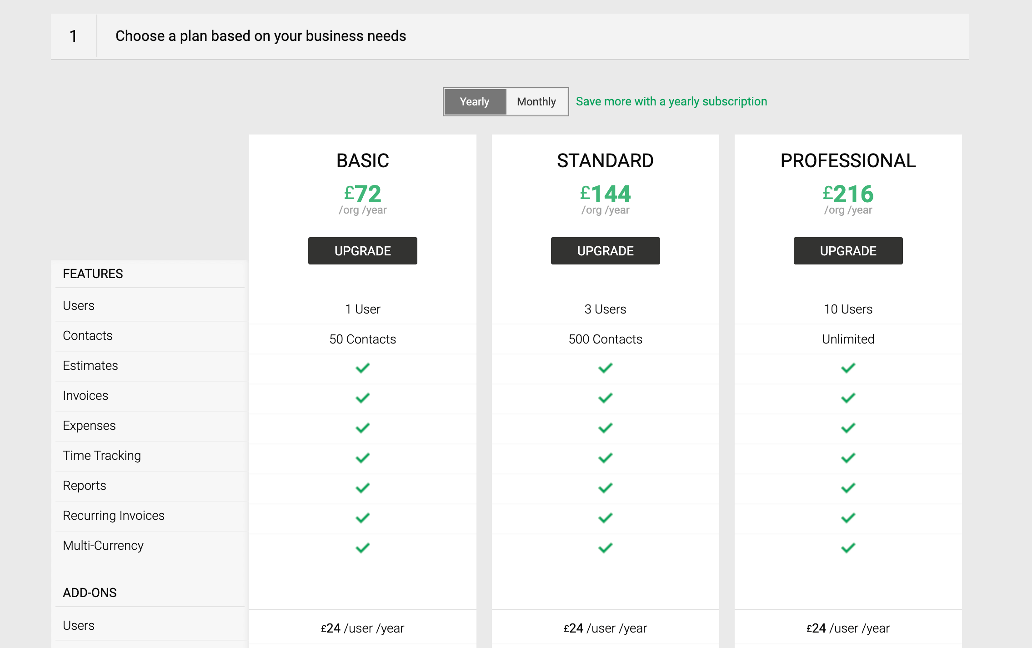The height and width of the screenshot is (648, 1032).
Task: Switch billing to Monthly
Action: pyautogui.click(x=536, y=102)
